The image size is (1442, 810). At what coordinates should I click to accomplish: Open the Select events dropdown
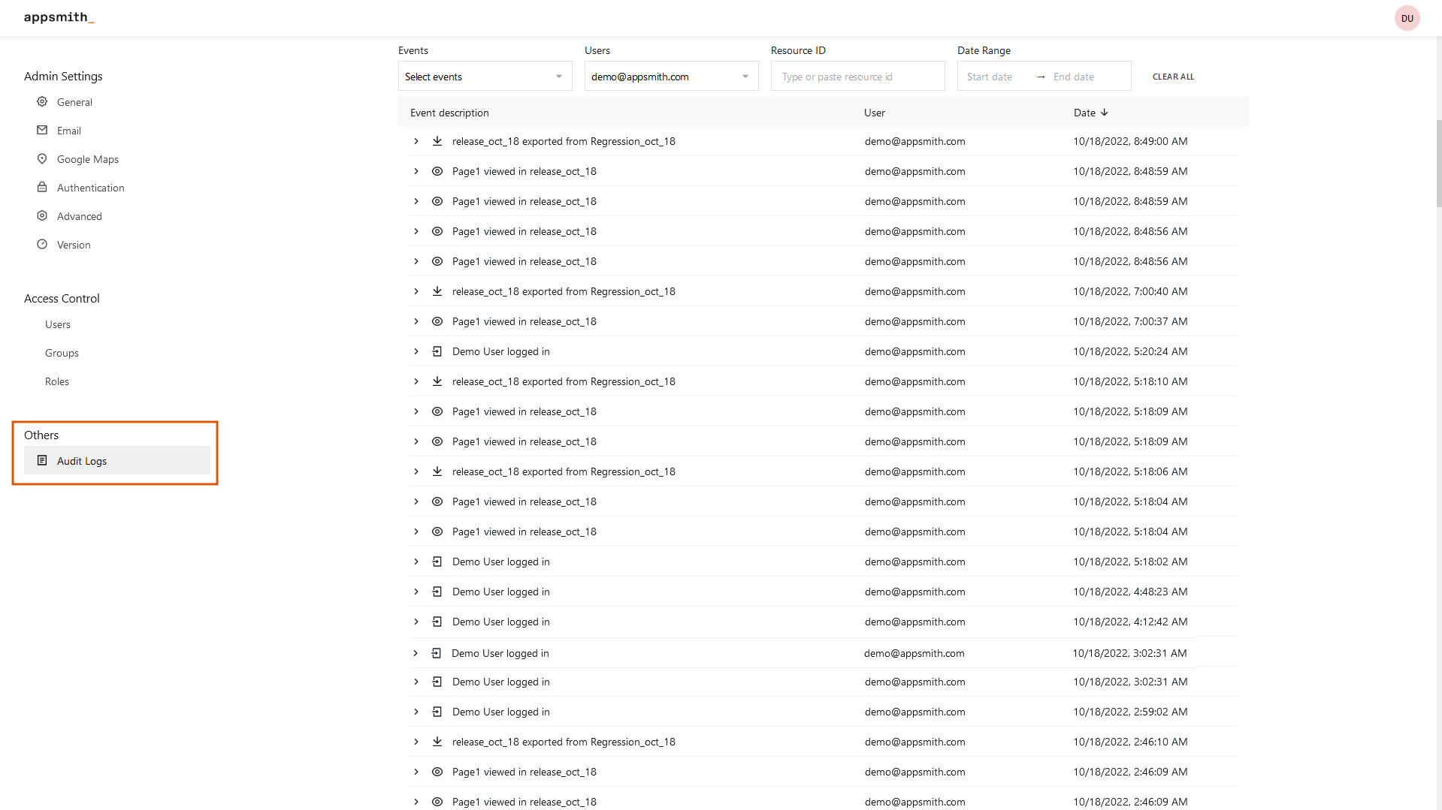tap(484, 76)
